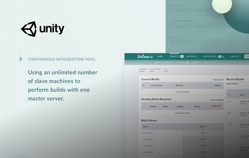Screen dimensions: 249x158
Task: Click the Branch column header
Action: (x=197, y=107)
